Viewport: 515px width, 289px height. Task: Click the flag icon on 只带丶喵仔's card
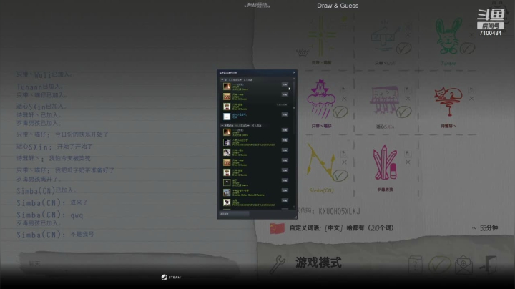click(x=343, y=89)
